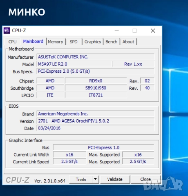Click the Ver. 2.01.0.x64 version text
188x196 pixels.
(50, 181)
